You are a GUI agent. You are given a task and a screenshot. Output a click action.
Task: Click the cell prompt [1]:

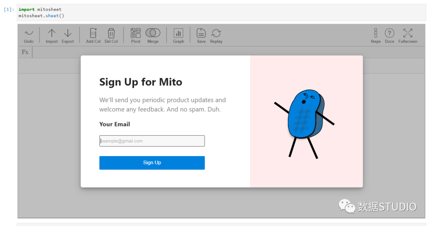[x=9, y=9]
